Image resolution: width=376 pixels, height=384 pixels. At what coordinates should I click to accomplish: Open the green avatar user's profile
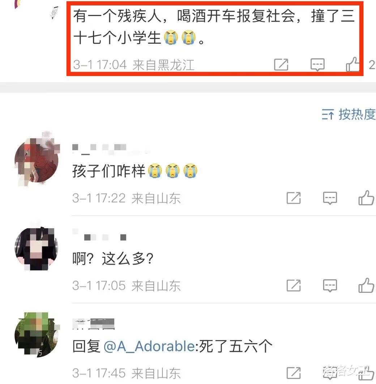[37, 334]
